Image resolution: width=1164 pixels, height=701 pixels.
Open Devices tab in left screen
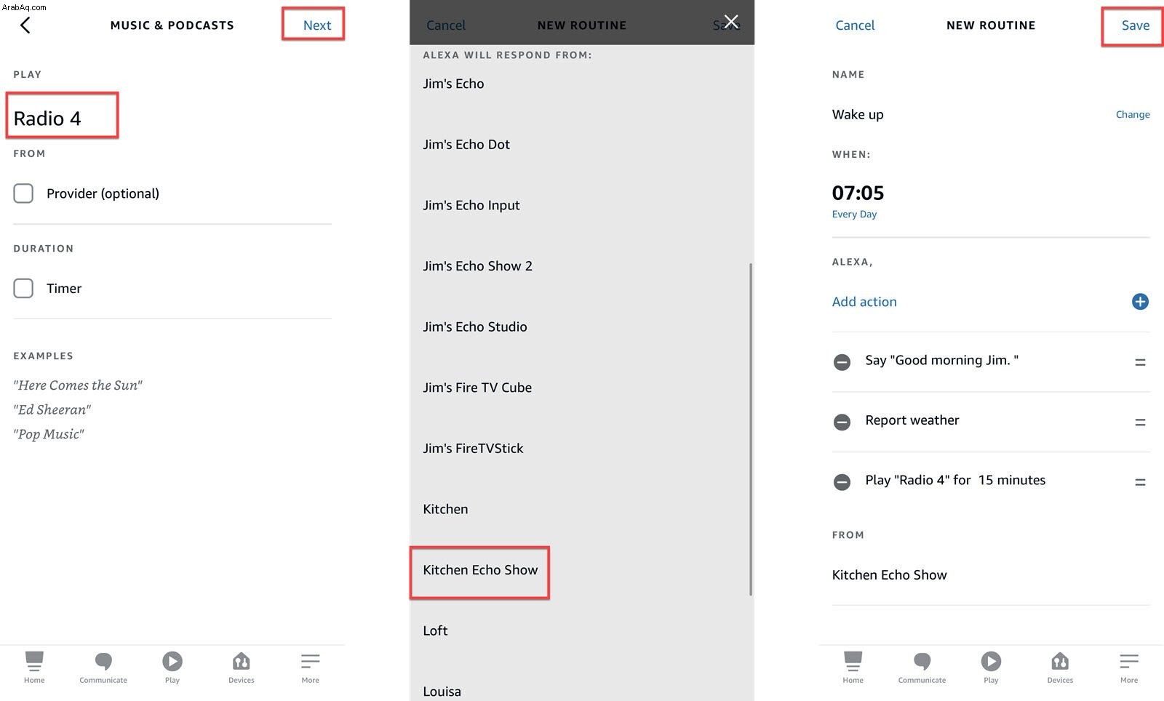pos(242,667)
